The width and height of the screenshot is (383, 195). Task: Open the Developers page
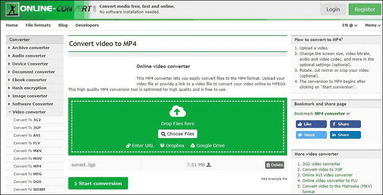(x=87, y=25)
